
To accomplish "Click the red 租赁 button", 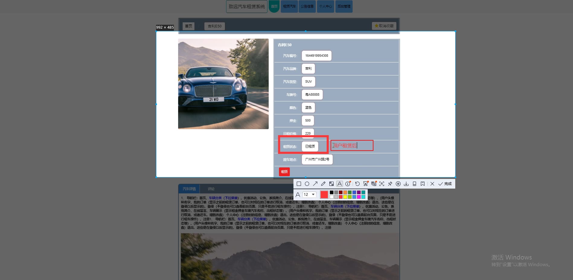I will pos(284,172).
